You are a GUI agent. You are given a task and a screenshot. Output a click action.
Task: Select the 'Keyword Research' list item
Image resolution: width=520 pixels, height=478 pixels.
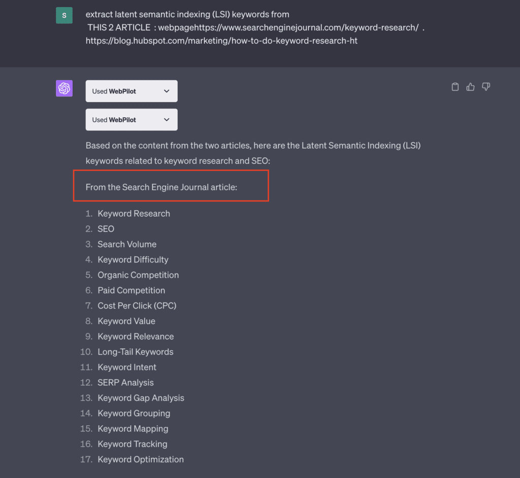pos(134,214)
